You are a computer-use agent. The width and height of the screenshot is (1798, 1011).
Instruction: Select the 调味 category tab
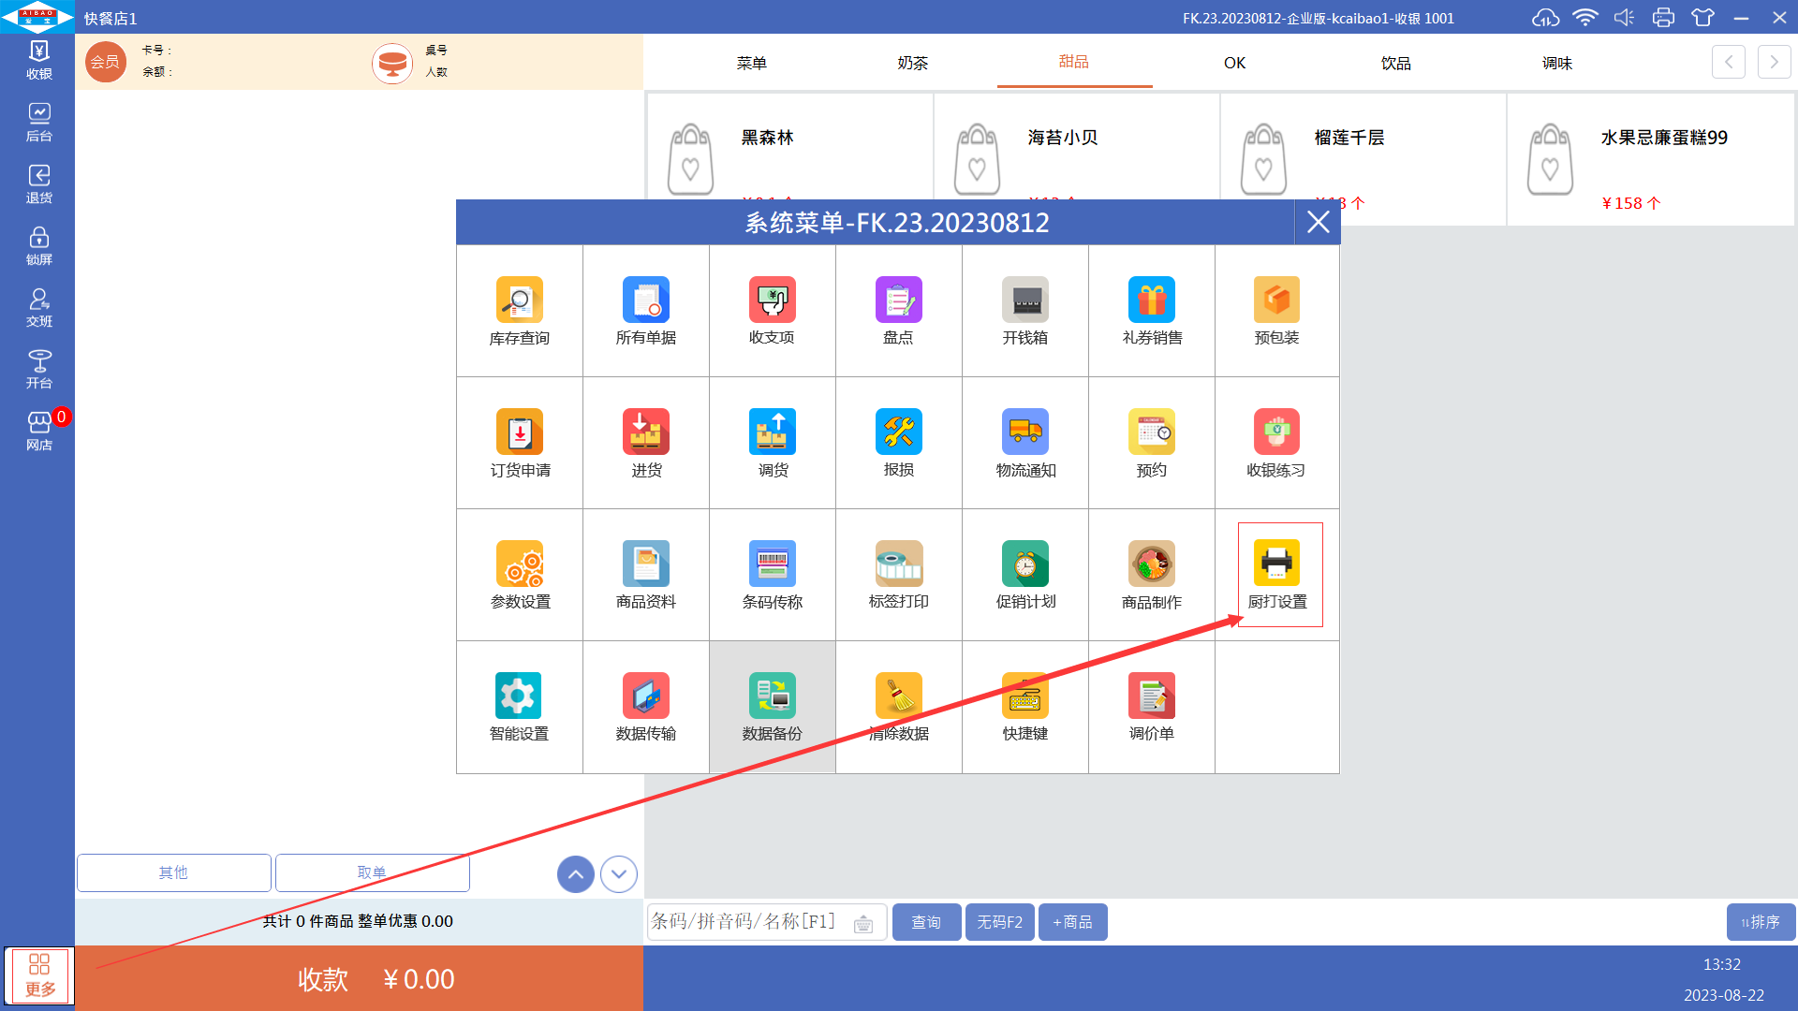1556,63
